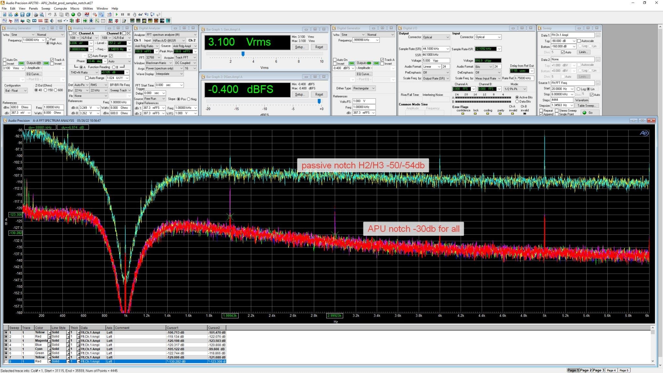Click Reset in Bar Graph 2 window
Viewport: 663px width, 373px height.
(319, 94)
